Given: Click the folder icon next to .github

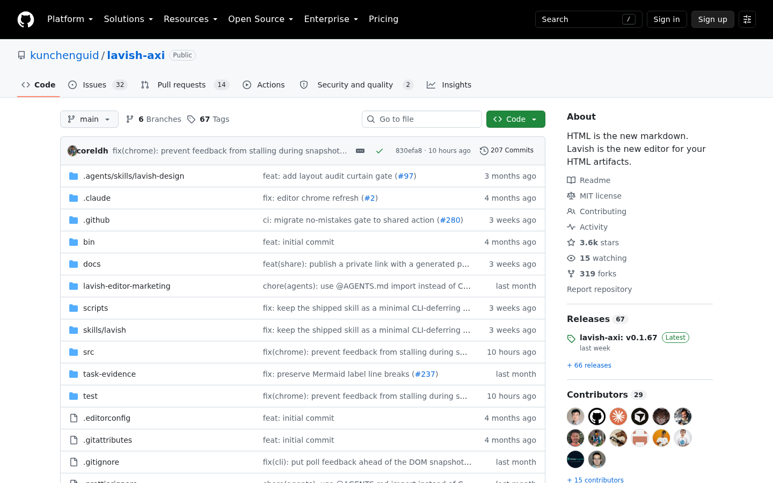Looking at the screenshot, I should [74, 220].
